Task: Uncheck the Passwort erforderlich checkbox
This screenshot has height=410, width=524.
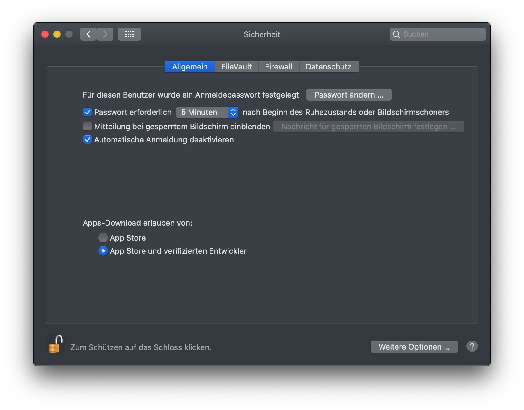Action: pos(88,112)
